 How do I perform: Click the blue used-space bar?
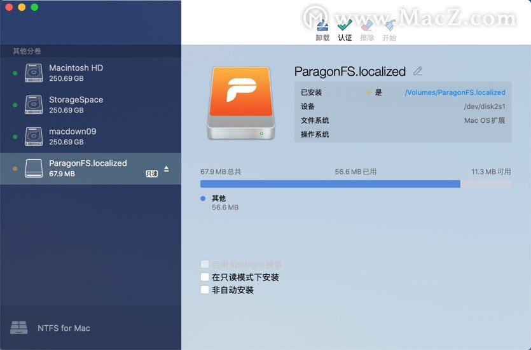(330, 184)
